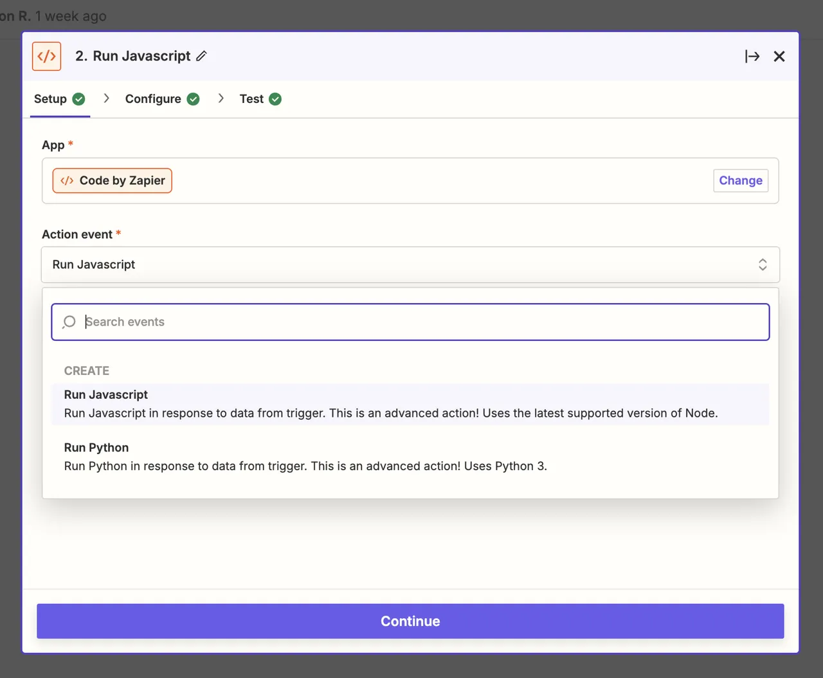Switch to the Configure tab
The height and width of the screenshot is (678, 823).
coord(162,99)
